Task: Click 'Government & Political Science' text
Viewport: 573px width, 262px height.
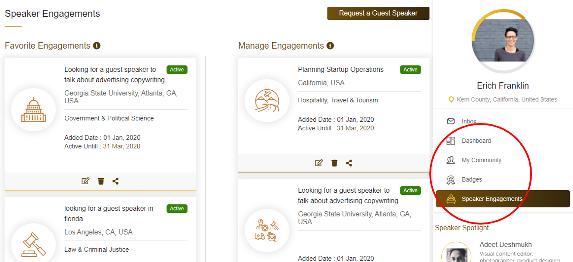Action: point(109,118)
